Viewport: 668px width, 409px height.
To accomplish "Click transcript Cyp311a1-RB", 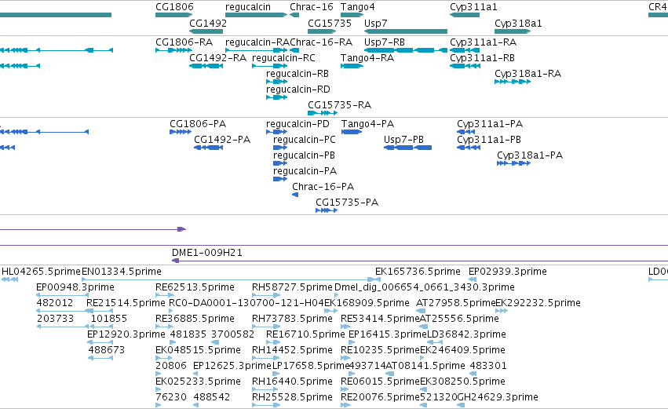I will click(x=465, y=66).
